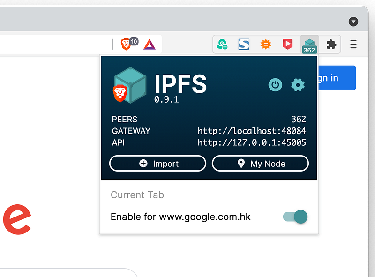Click the peers count 362
Viewport: 375px width, 277px height.
(299, 119)
